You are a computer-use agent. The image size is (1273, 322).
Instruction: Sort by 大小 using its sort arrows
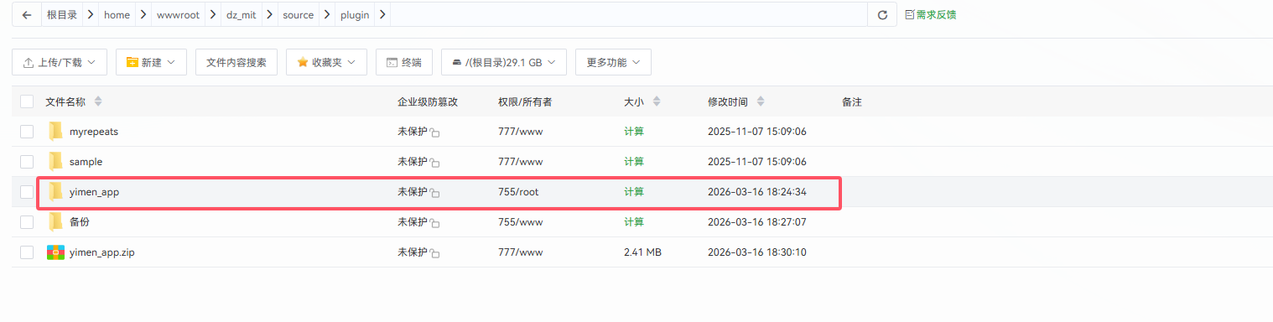tap(657, 101)
